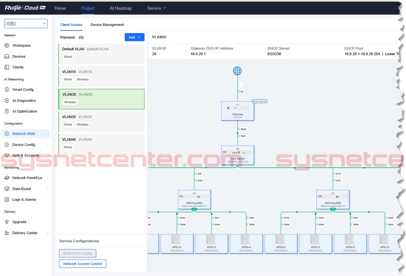Click the AP03-5 access point icon
This screenshot has height=276, width=406.
point(280,240)
